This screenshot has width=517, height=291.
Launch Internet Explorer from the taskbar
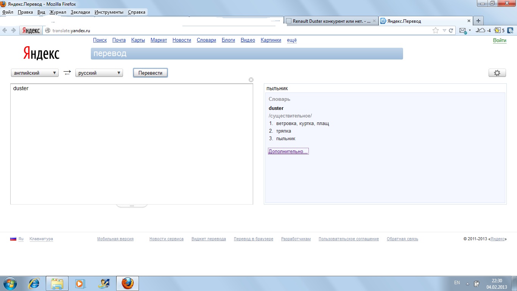34,283
